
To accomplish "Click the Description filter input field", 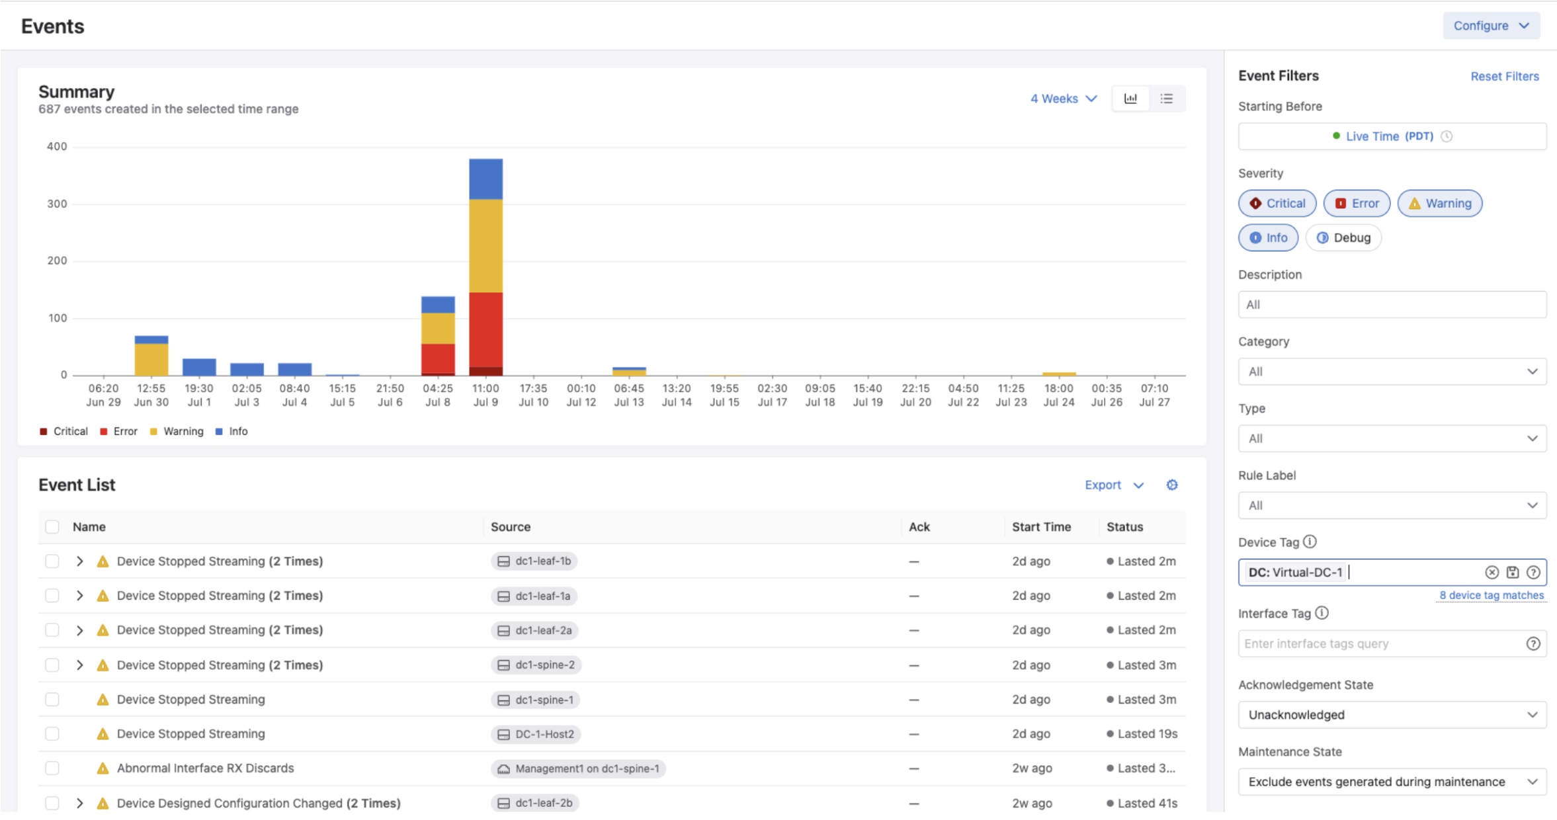I will click(1392, 305).
